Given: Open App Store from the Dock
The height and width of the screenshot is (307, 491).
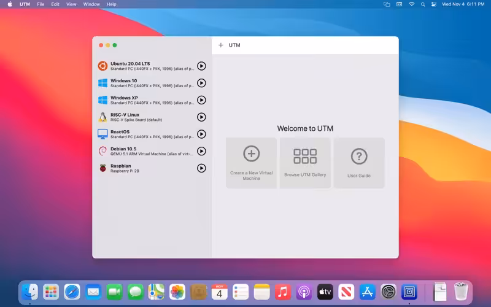Looking at the screenshot, I should [x=367, y=292].
